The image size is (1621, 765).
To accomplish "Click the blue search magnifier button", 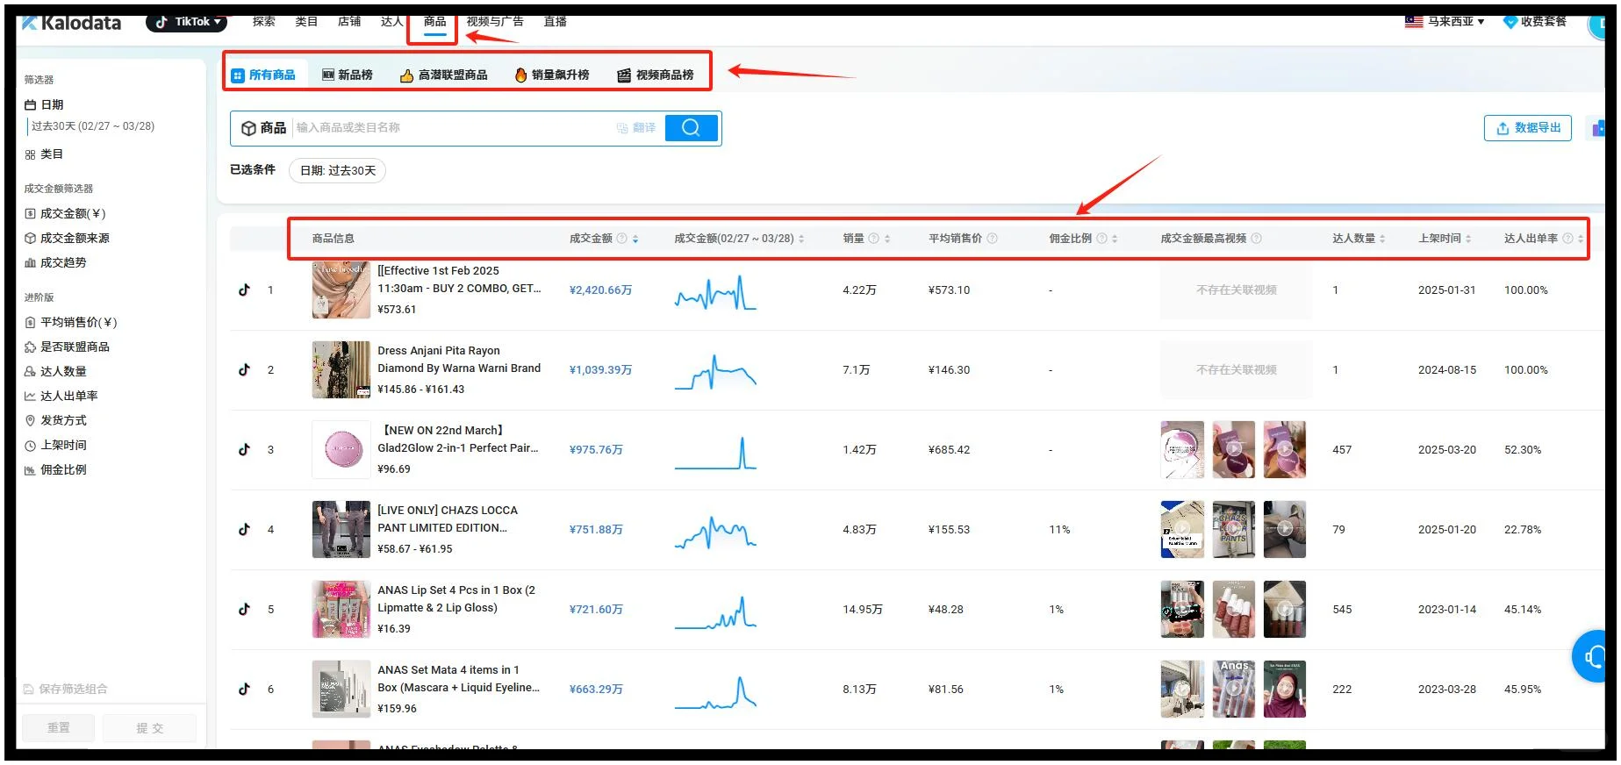I will tap(692, 128).
